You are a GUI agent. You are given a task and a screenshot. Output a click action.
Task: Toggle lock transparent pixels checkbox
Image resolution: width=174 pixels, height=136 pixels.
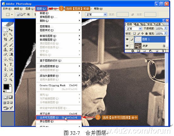coord(135,33)
